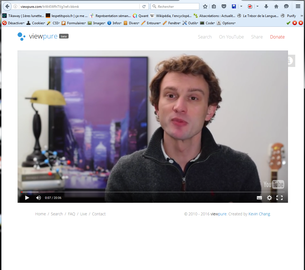Save page to Pocket icon
The height and width of the screenshot is (270, 305).
click(224, 6)
